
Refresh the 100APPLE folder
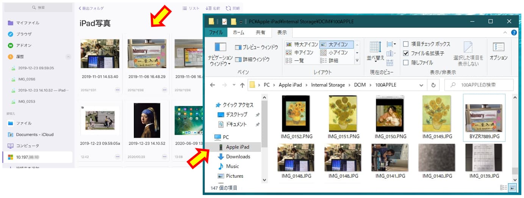433,85
